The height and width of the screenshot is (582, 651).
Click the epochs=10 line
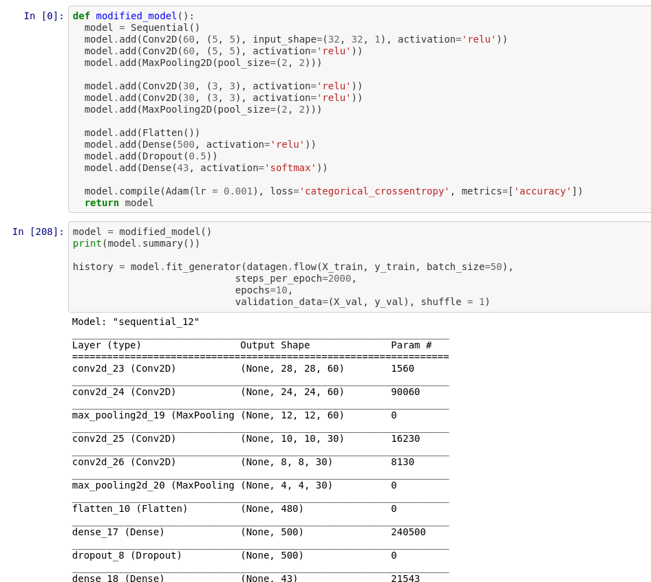[264, 290]
